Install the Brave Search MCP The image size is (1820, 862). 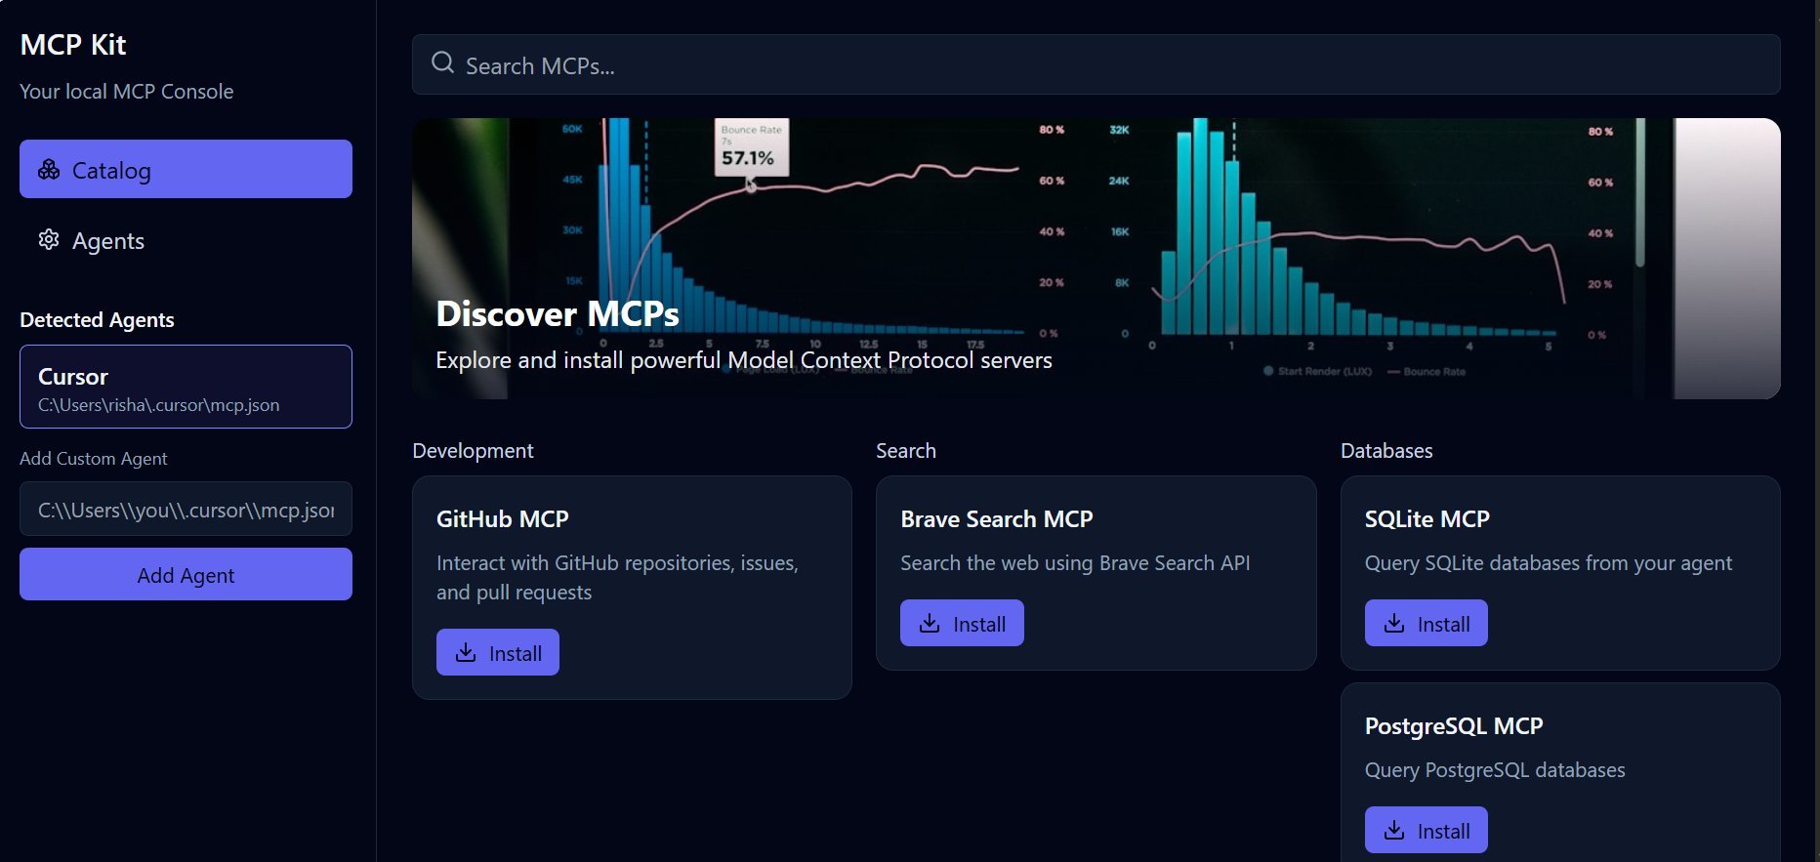(962, 624)
